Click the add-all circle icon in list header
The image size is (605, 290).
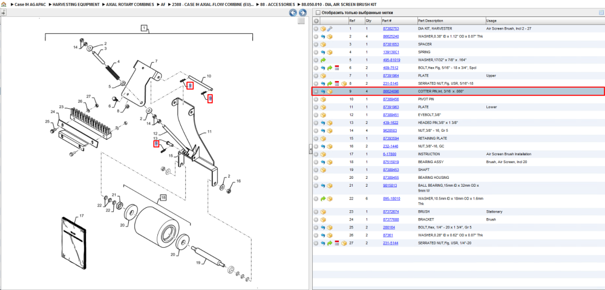(316, 21)
